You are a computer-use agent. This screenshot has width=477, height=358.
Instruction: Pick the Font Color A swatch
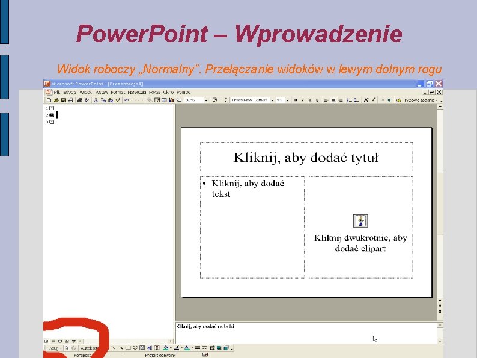pyautogui.click(x=187, y=348)
